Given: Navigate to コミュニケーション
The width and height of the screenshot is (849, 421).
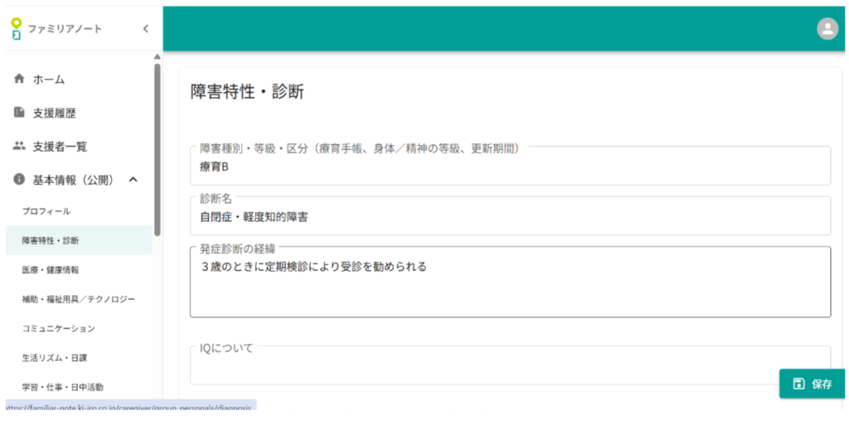Looking at the screenshot, I should [59, 328].
